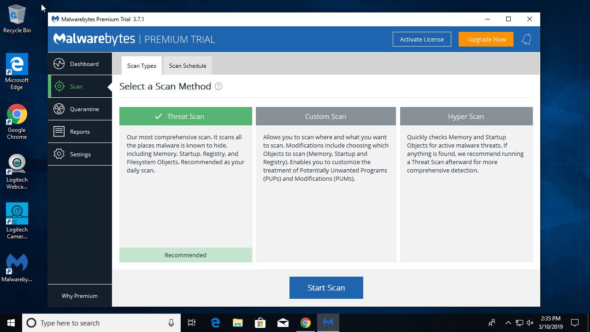Open the Windows Start menu

[x=11, y=323]
